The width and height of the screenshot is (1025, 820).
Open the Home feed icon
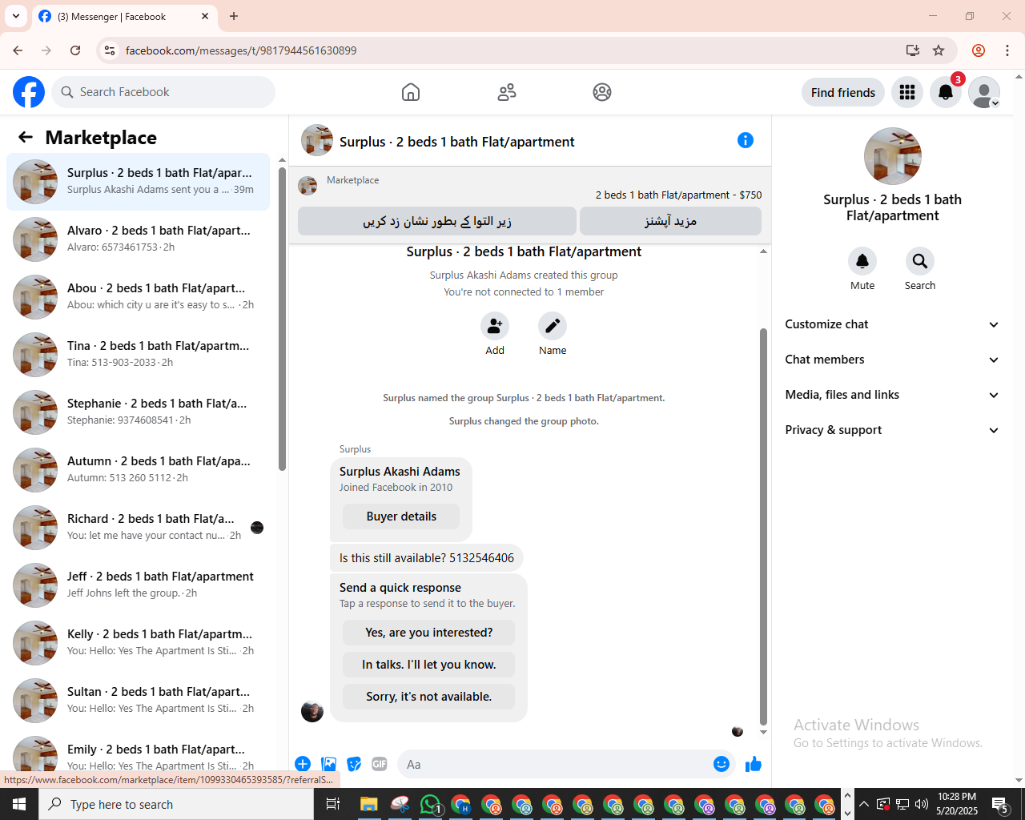[411, 92]
